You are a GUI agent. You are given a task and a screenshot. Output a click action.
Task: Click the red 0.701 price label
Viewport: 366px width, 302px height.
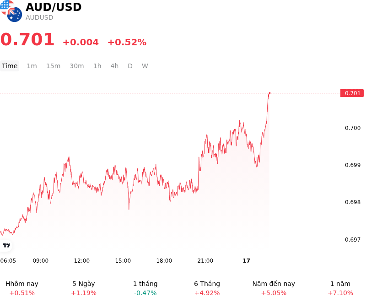tap(352, 93)
